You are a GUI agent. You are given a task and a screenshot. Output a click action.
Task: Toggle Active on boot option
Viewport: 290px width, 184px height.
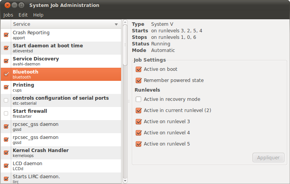[138, 69]
